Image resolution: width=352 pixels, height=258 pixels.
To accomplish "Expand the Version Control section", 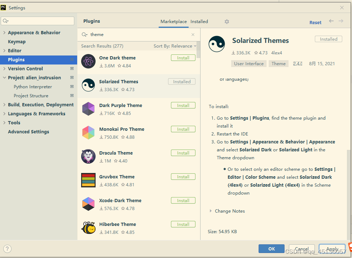I will coord(4,68).
